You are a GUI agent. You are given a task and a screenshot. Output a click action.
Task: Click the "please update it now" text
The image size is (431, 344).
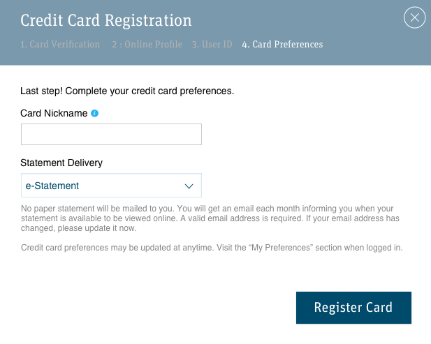tap(98, 228)
